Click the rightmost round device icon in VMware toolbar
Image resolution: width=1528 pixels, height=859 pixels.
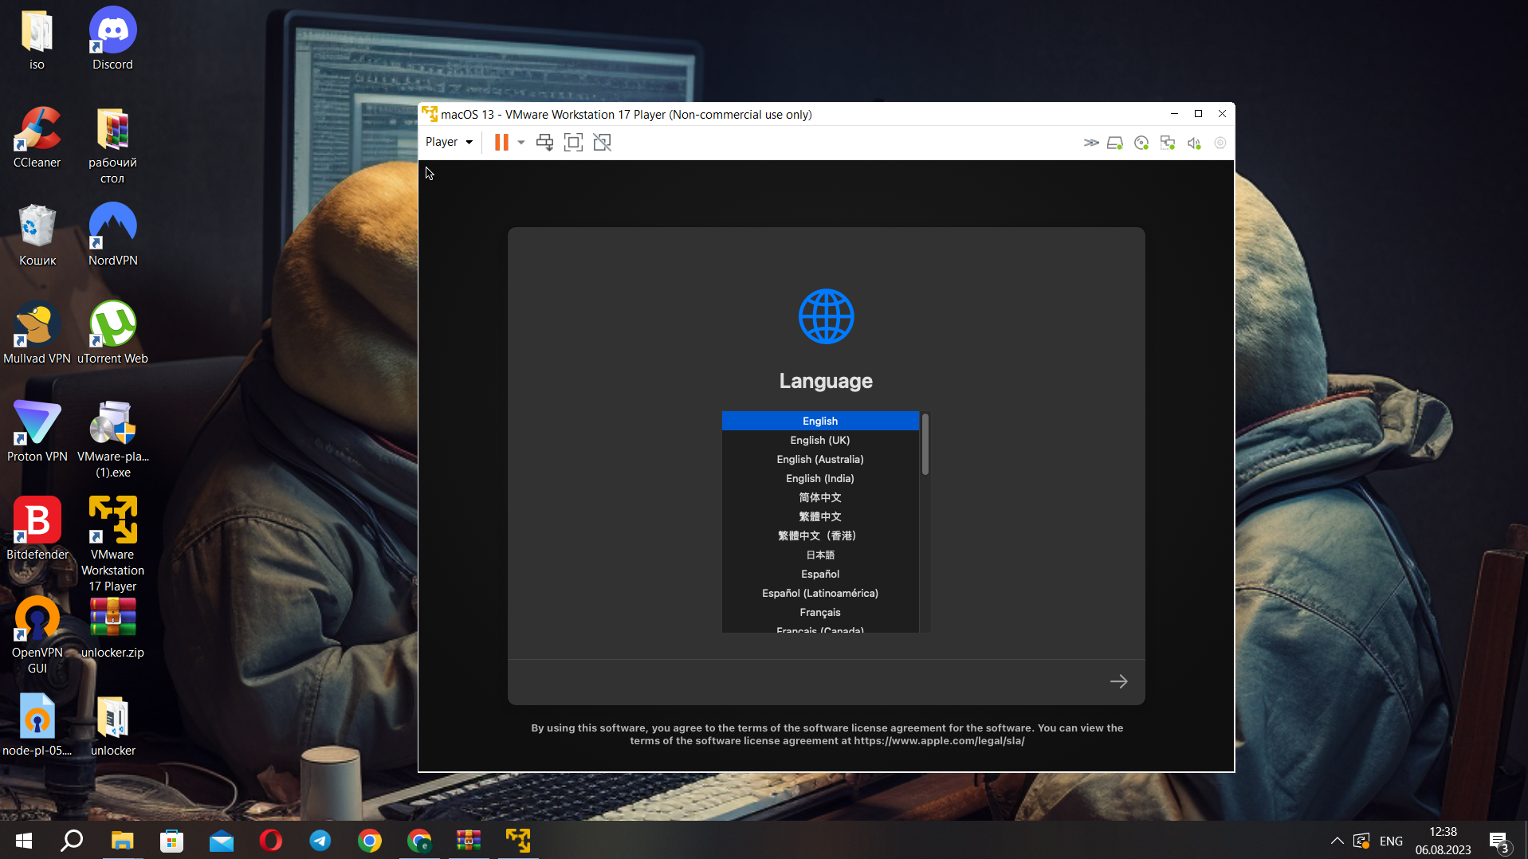pos(1220,143)
